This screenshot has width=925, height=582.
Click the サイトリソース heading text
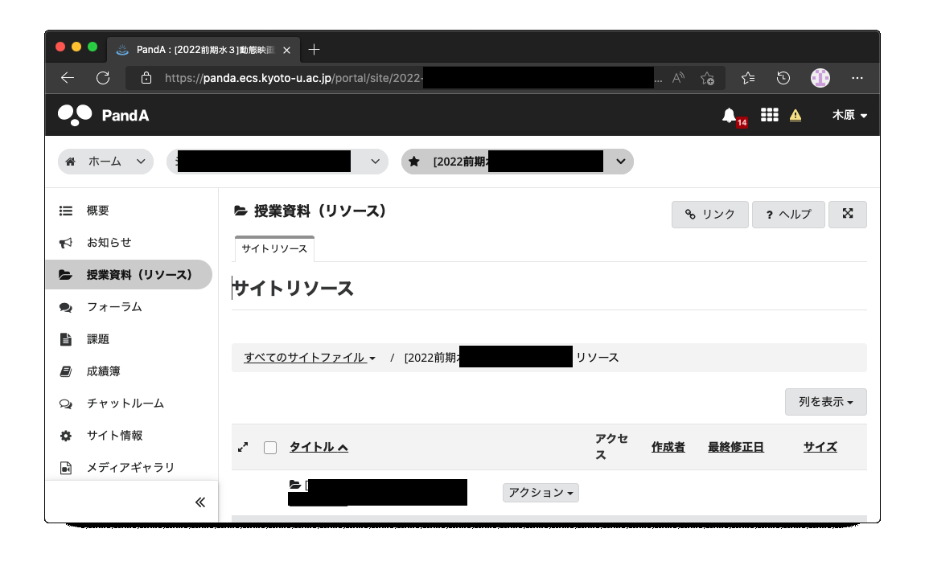tap(294, 289)
